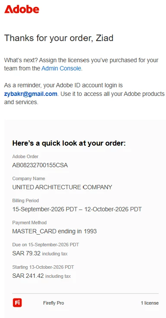Click the Firefly Pro product icon

(17, 303)
